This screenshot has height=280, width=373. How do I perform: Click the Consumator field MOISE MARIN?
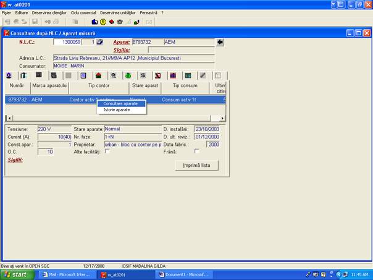coord(134,66)
